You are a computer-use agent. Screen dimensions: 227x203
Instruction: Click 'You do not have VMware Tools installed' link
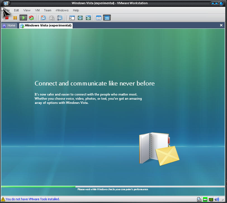click(x=33, y=199)
